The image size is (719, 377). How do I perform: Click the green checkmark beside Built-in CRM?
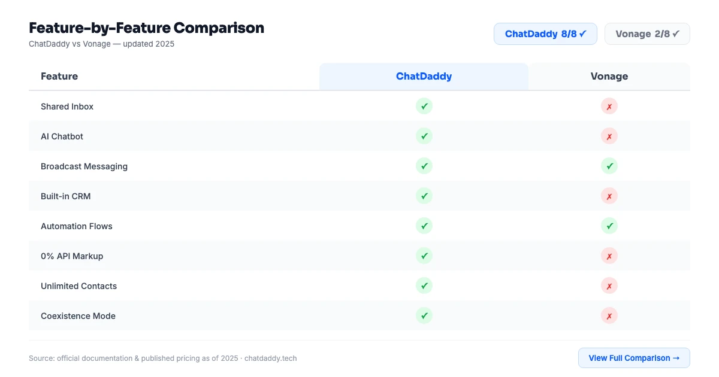click(x=424, y=196)
